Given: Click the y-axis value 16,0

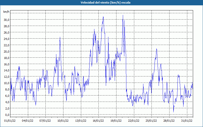Looking at the screenshot, I should coord(7,64).
